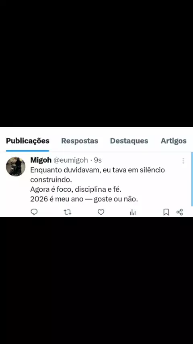Select the Publicações tab
The image size is (193, 344).
[x=28, y=141]
